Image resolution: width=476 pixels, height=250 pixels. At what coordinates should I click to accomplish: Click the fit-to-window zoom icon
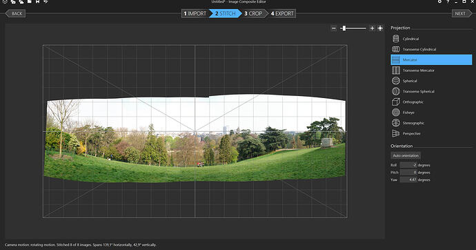coord(380,28)
